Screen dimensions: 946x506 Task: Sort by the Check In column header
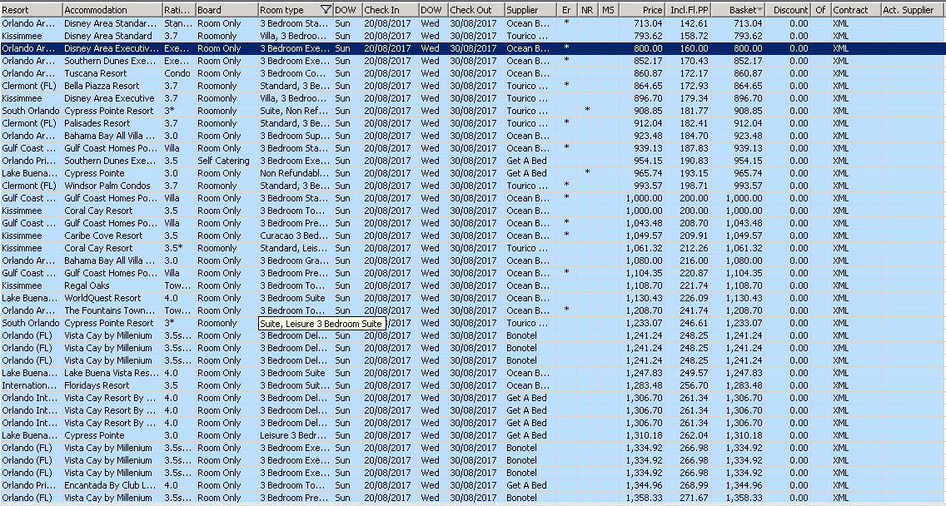pos(391,10)
